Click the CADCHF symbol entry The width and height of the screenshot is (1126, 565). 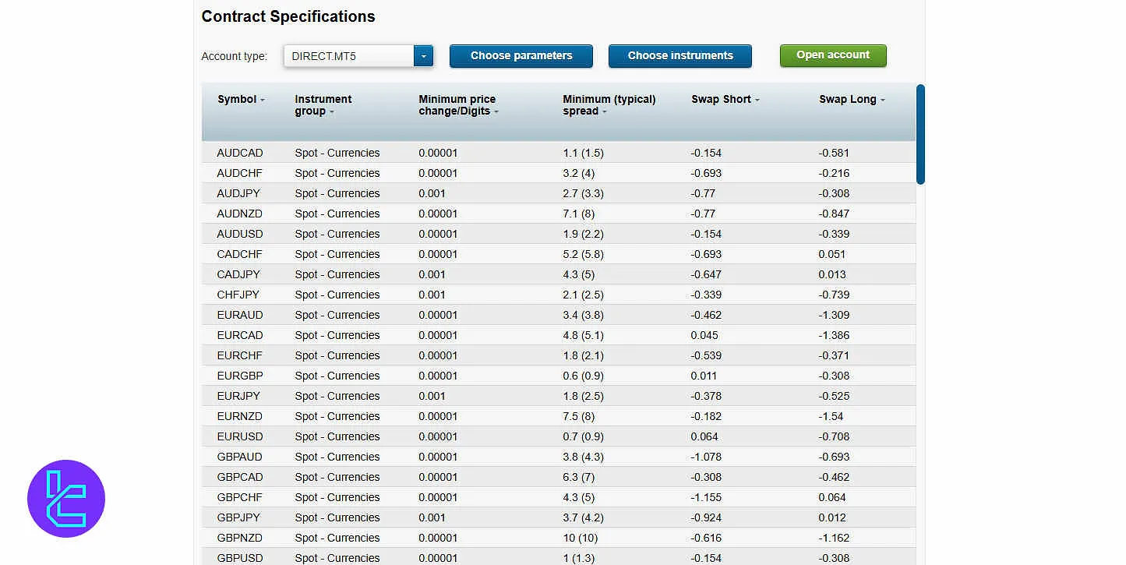coord(239,254)
